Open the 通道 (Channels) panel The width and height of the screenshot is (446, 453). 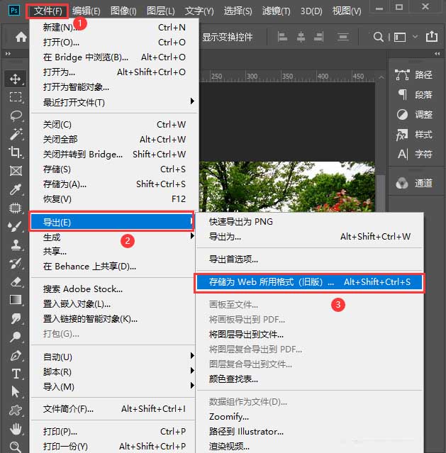tap(414, 183)
